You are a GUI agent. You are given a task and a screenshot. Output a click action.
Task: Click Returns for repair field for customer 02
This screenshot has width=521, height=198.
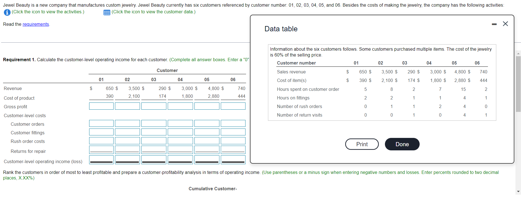[127, 150]
